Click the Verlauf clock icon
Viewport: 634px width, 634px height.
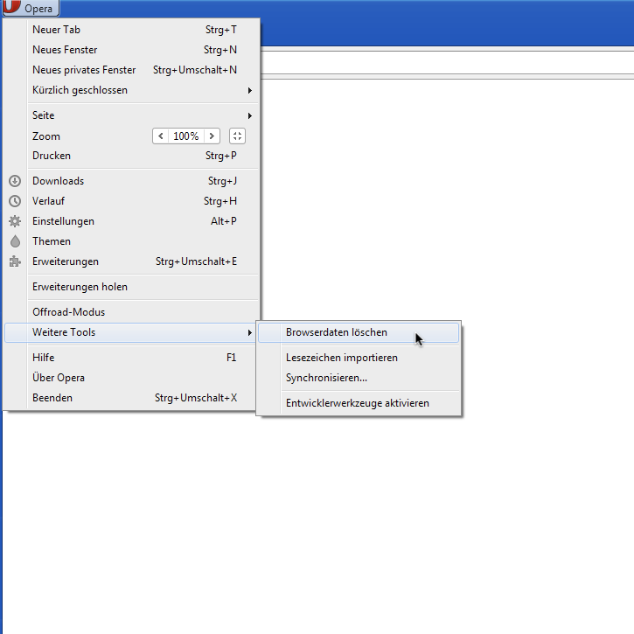point(15,201)
